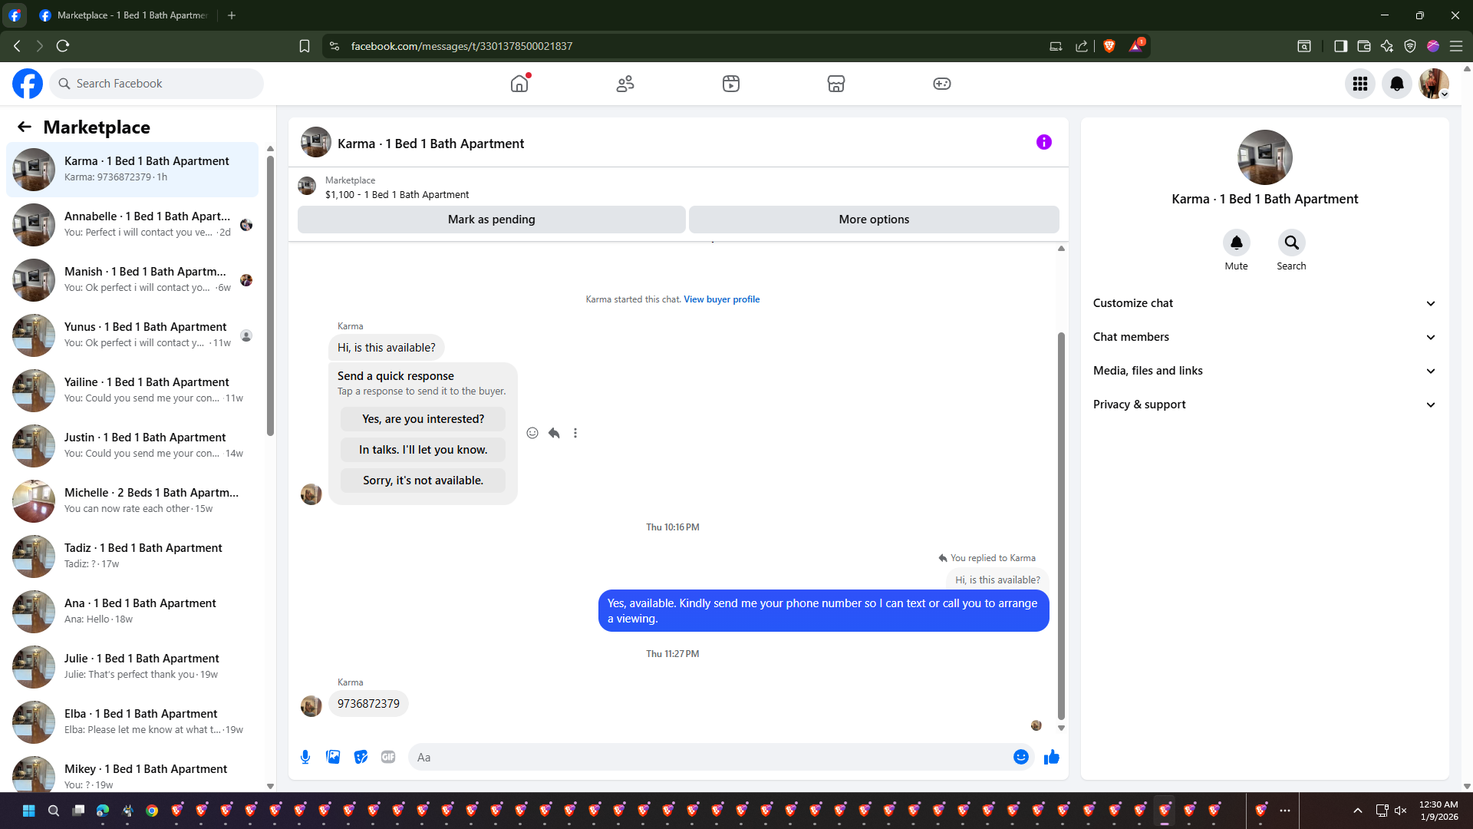Open Windows taskbar search
This screenshot has width=1473, height=829.
54,811
